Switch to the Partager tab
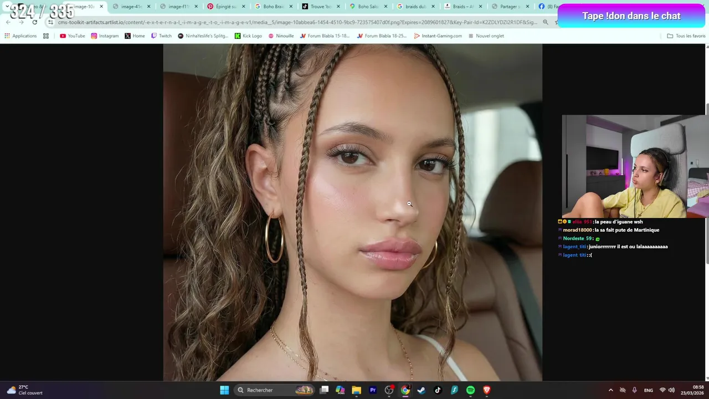This screenshot has width=709, height=399. pos(510,7)
